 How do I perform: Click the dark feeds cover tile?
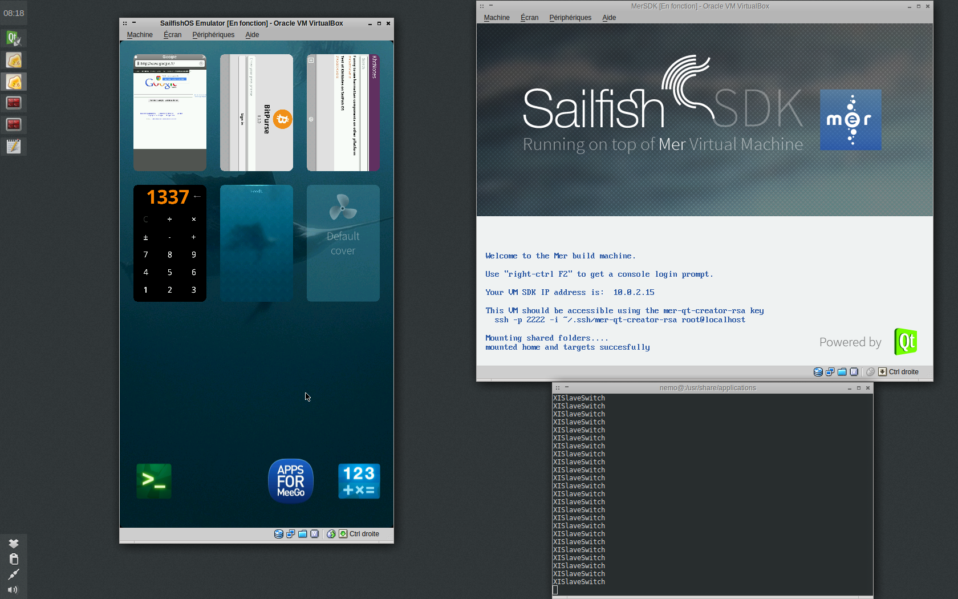pyautogui.click(x=257, y=243)
